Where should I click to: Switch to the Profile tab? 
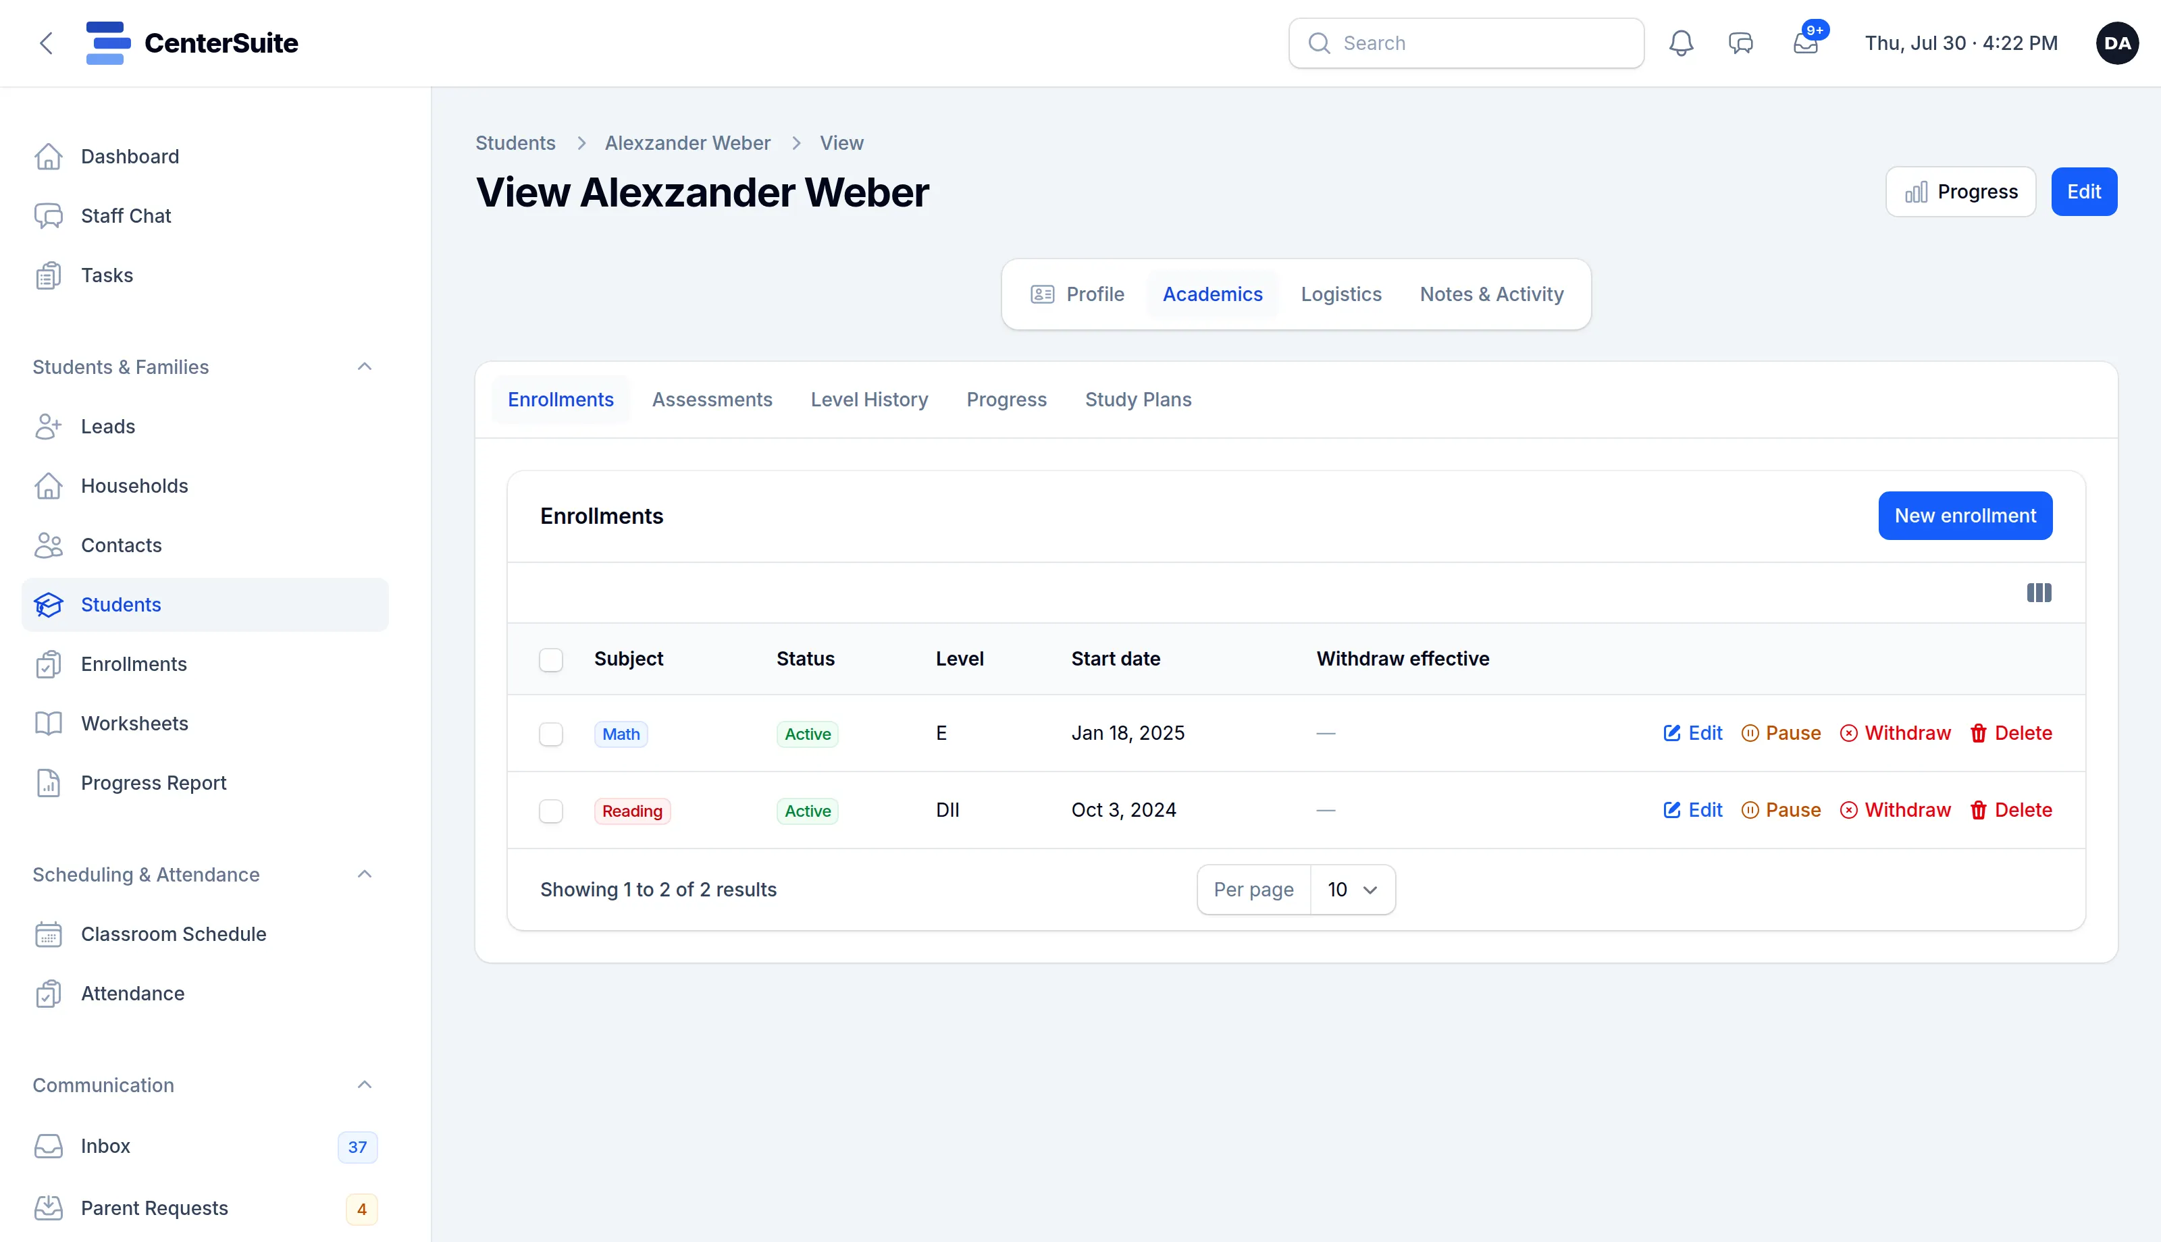tap(1078, 294)
